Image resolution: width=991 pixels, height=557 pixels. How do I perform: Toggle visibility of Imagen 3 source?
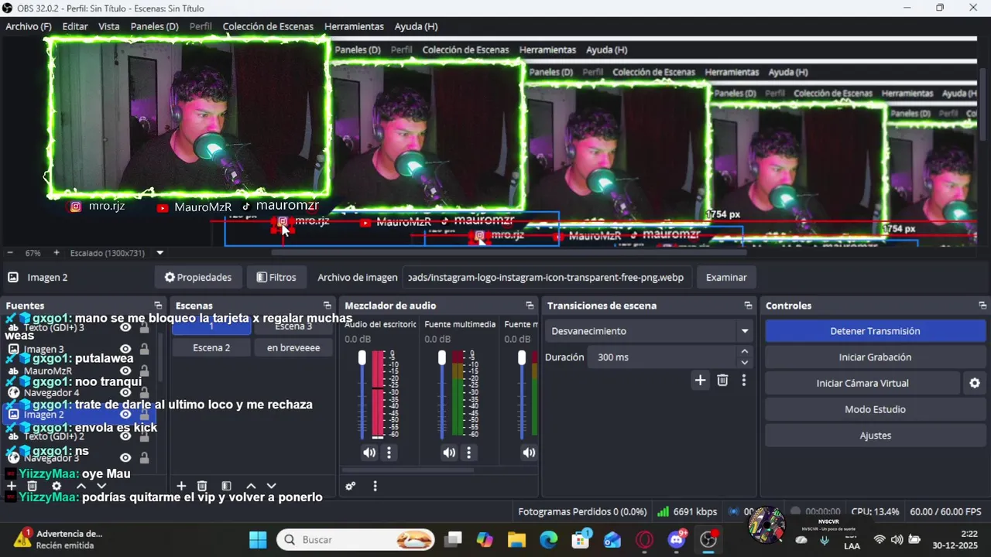tap(125, 350)
